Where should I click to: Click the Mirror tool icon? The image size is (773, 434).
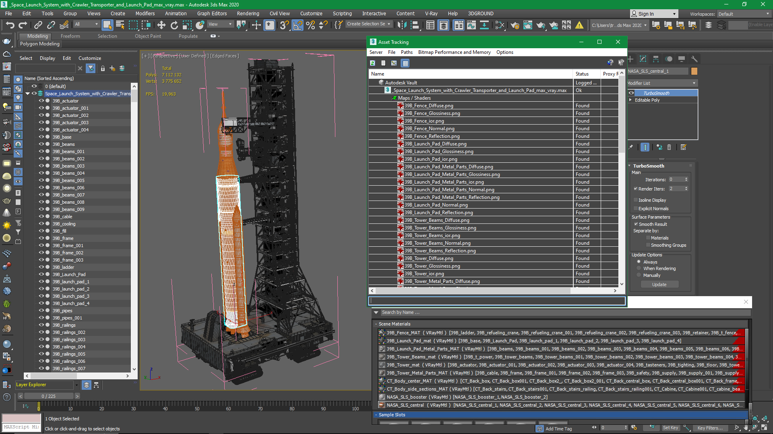pyautogui.click(x=402, y=25)
